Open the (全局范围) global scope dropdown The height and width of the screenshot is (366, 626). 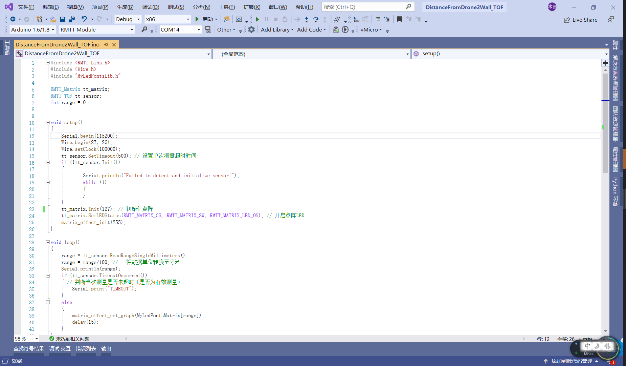(x=311, y=54)
